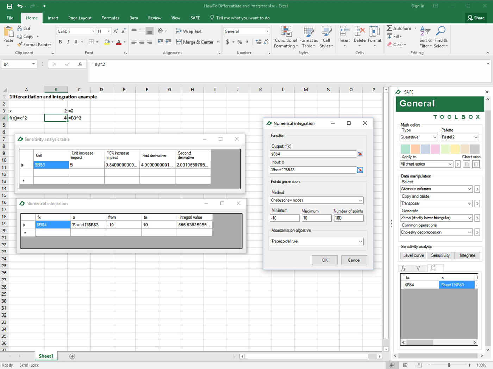
Task: Click the center text alignment icon
Action: point(142,42)
